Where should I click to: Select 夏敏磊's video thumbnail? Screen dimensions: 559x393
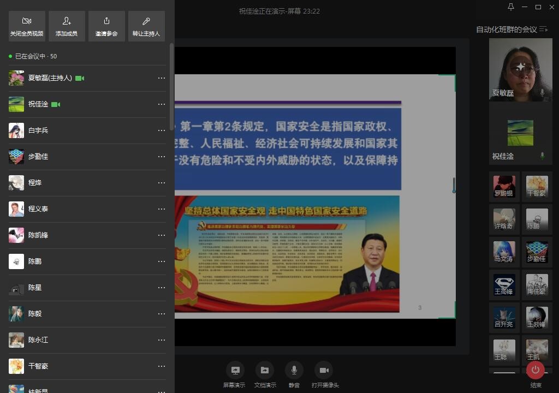click(x=520, y=69)
